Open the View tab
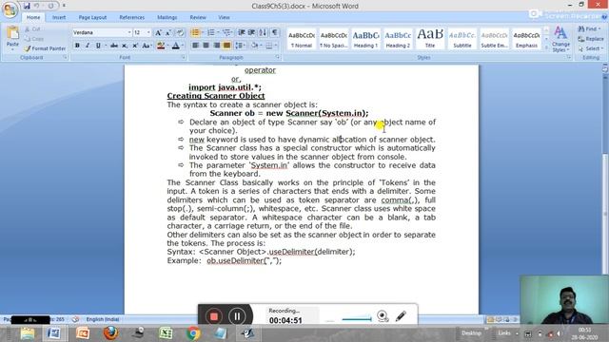 coord(224,17)
